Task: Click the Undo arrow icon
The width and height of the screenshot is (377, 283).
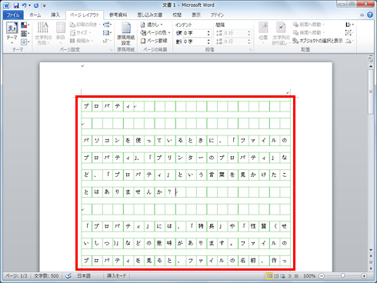Action: (x=24, y=5)
